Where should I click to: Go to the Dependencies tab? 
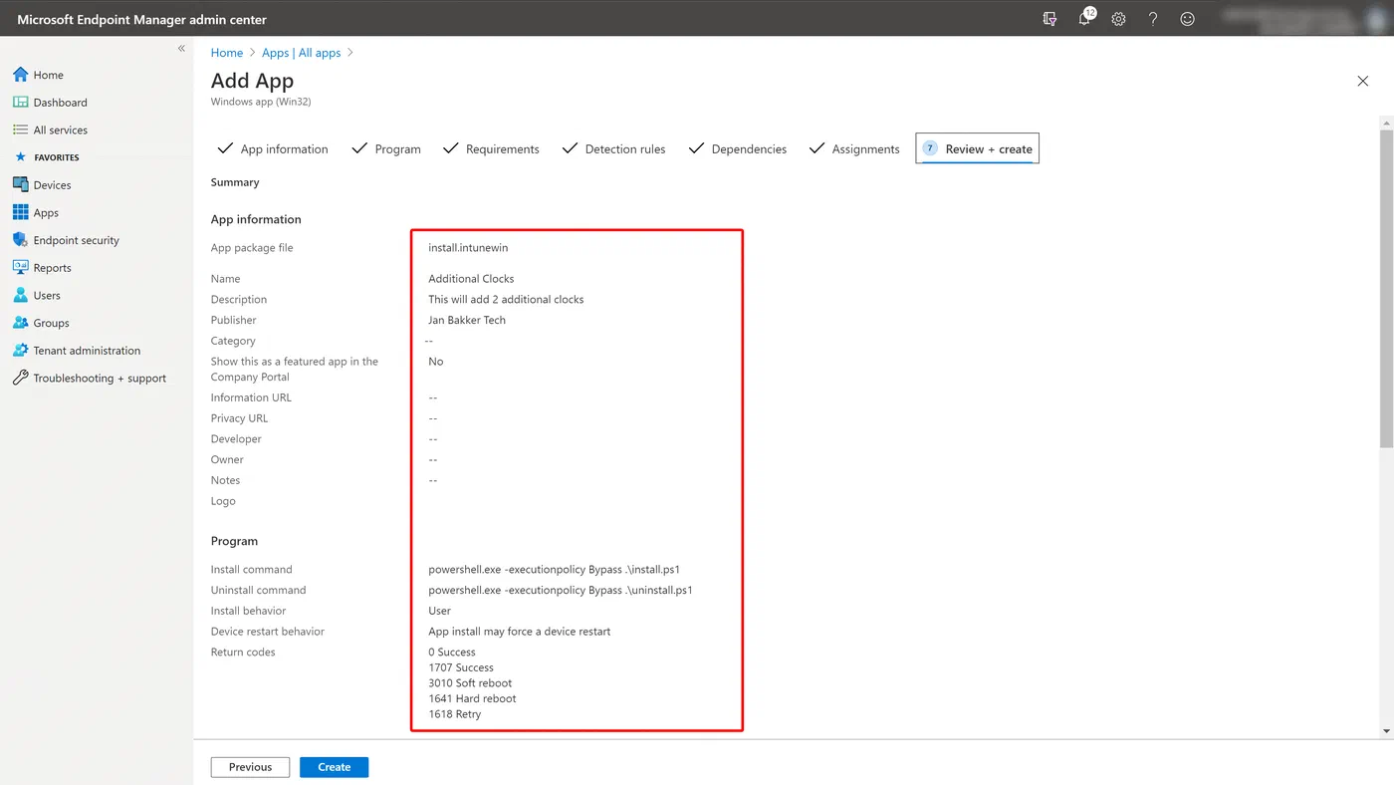coord(737,148)
